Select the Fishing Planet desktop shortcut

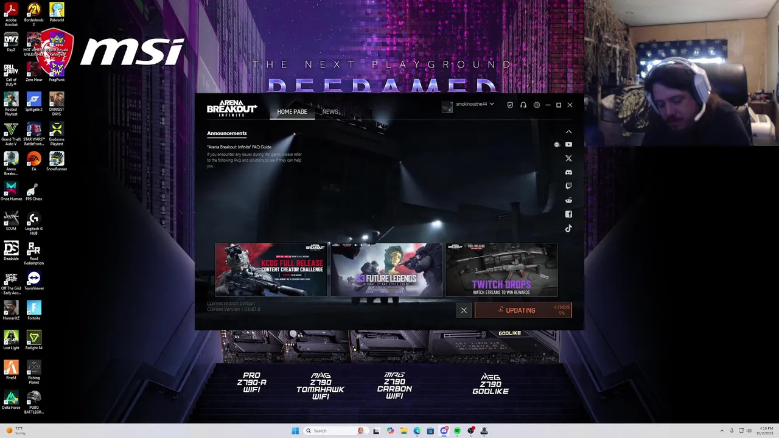tap(34, 372)
